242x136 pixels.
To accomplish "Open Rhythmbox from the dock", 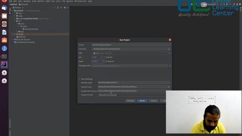I will (4, 24).
